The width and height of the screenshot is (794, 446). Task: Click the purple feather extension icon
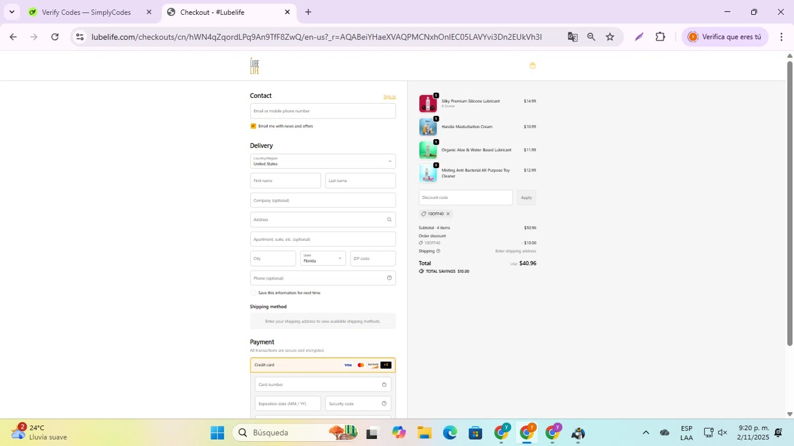point(639,37)
